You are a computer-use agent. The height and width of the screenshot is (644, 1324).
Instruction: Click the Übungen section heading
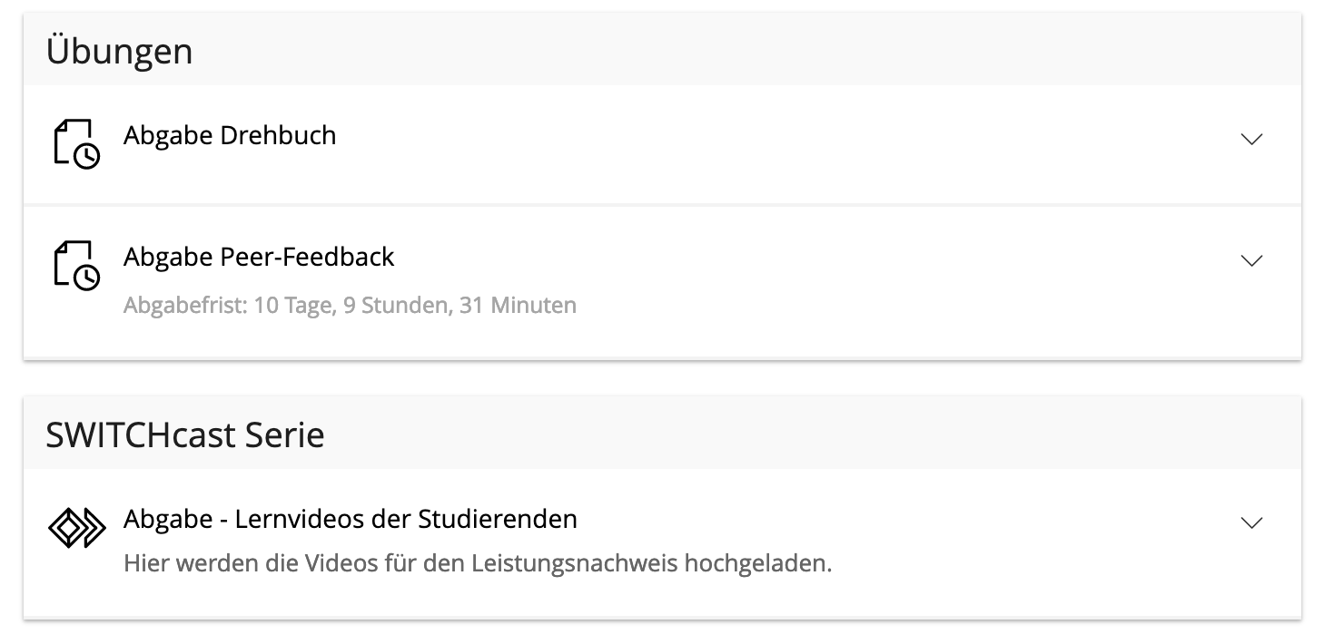tap(119, 51)
